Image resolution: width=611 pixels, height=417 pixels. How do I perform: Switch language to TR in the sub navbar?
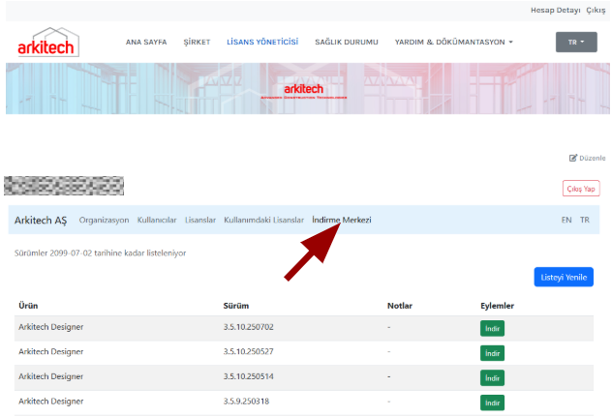click(585, 220)
